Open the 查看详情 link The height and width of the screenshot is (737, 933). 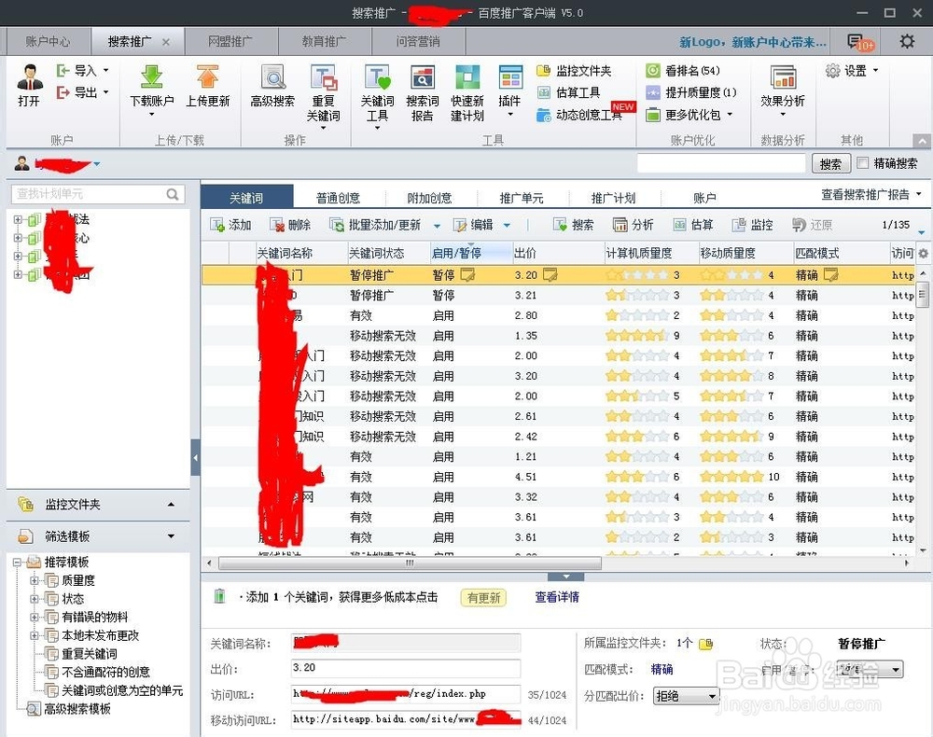557,597
